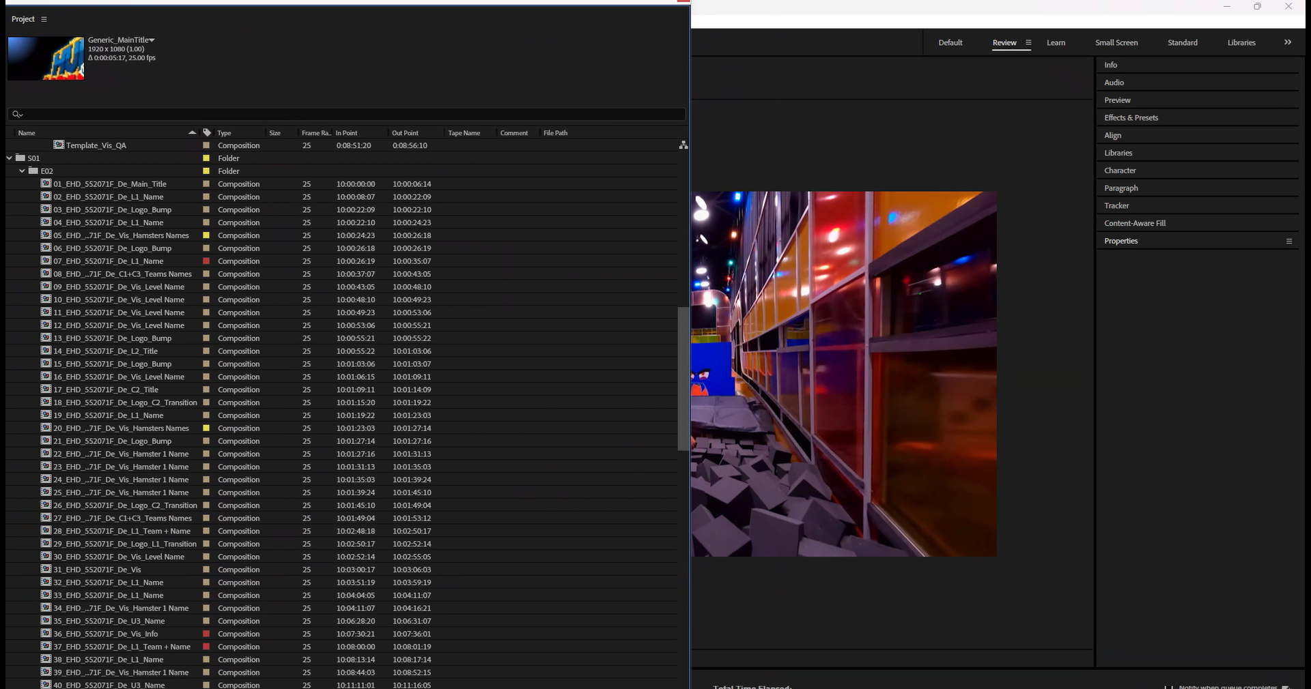Select 05_EHD Vis_Hamsters Names composition icon

(x=46, y=235)
